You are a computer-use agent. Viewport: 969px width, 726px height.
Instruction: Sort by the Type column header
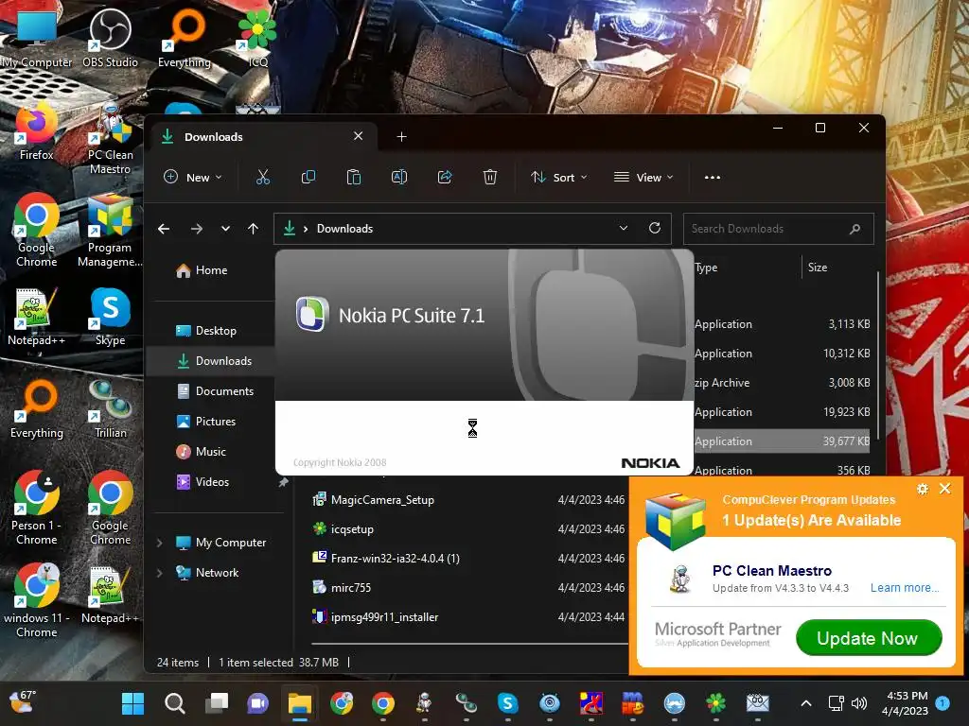click(x=706, y=268)
